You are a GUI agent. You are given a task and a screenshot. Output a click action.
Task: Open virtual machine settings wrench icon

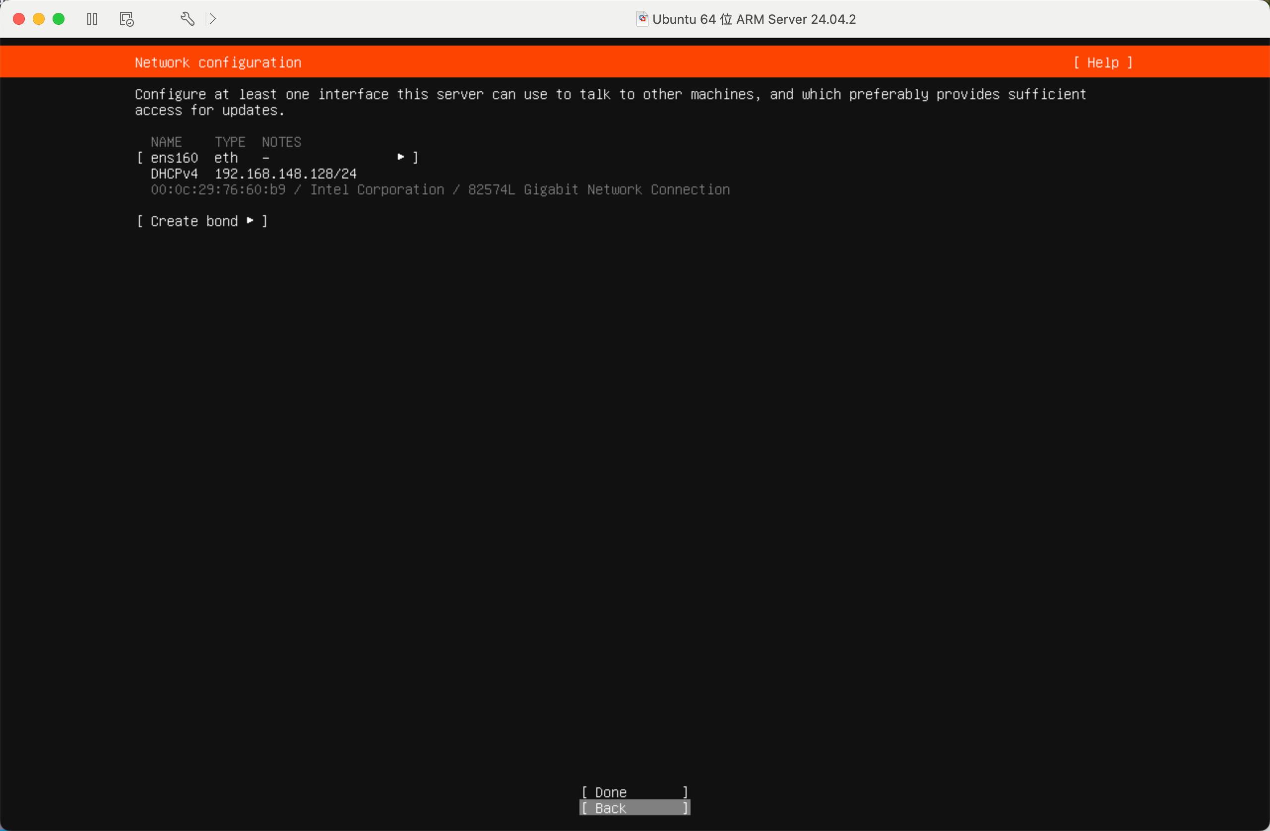tap(188, 19)
